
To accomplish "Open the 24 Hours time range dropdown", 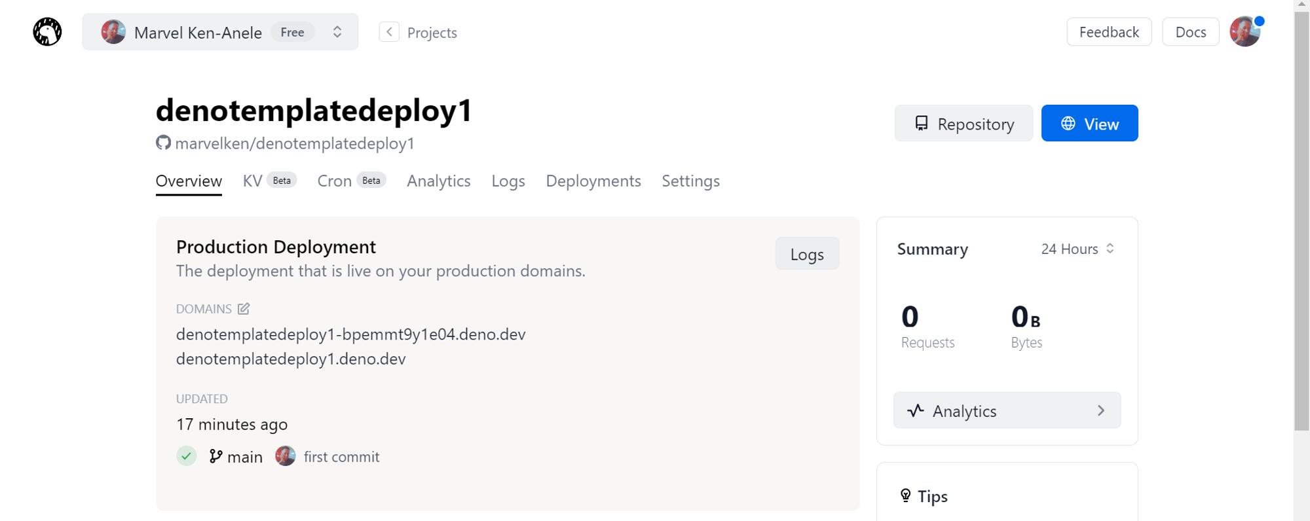I will coord(1077,249).
